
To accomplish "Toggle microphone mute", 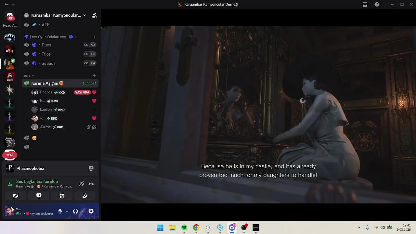I will pos(60,211).
